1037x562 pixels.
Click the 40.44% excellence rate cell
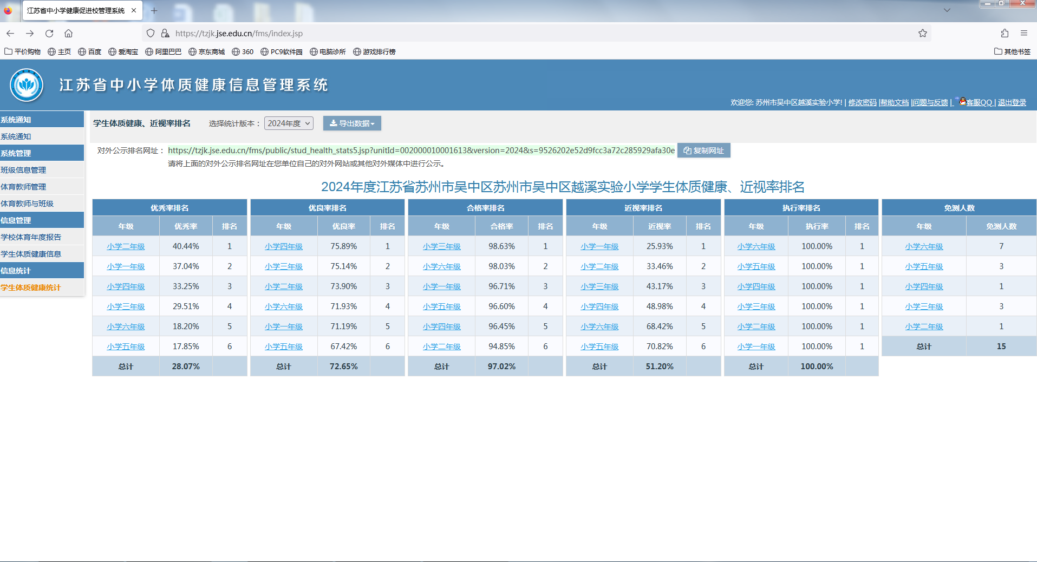(186, 246)
